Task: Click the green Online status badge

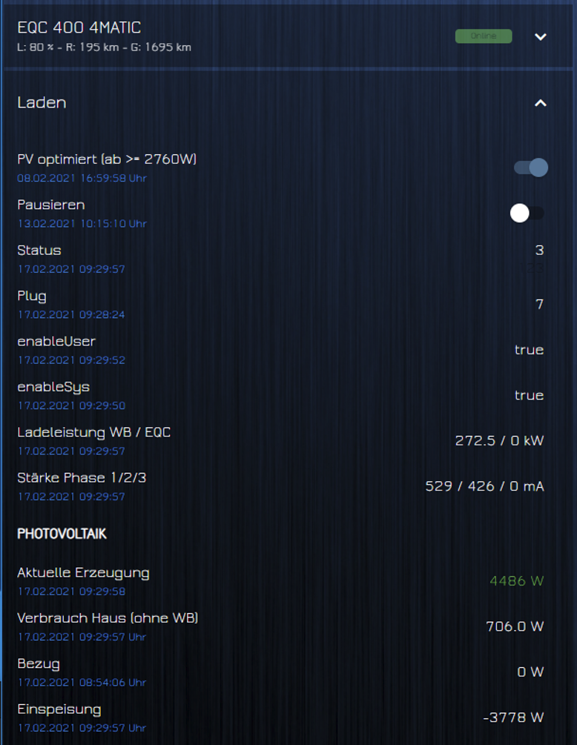Action: (484, 36)
